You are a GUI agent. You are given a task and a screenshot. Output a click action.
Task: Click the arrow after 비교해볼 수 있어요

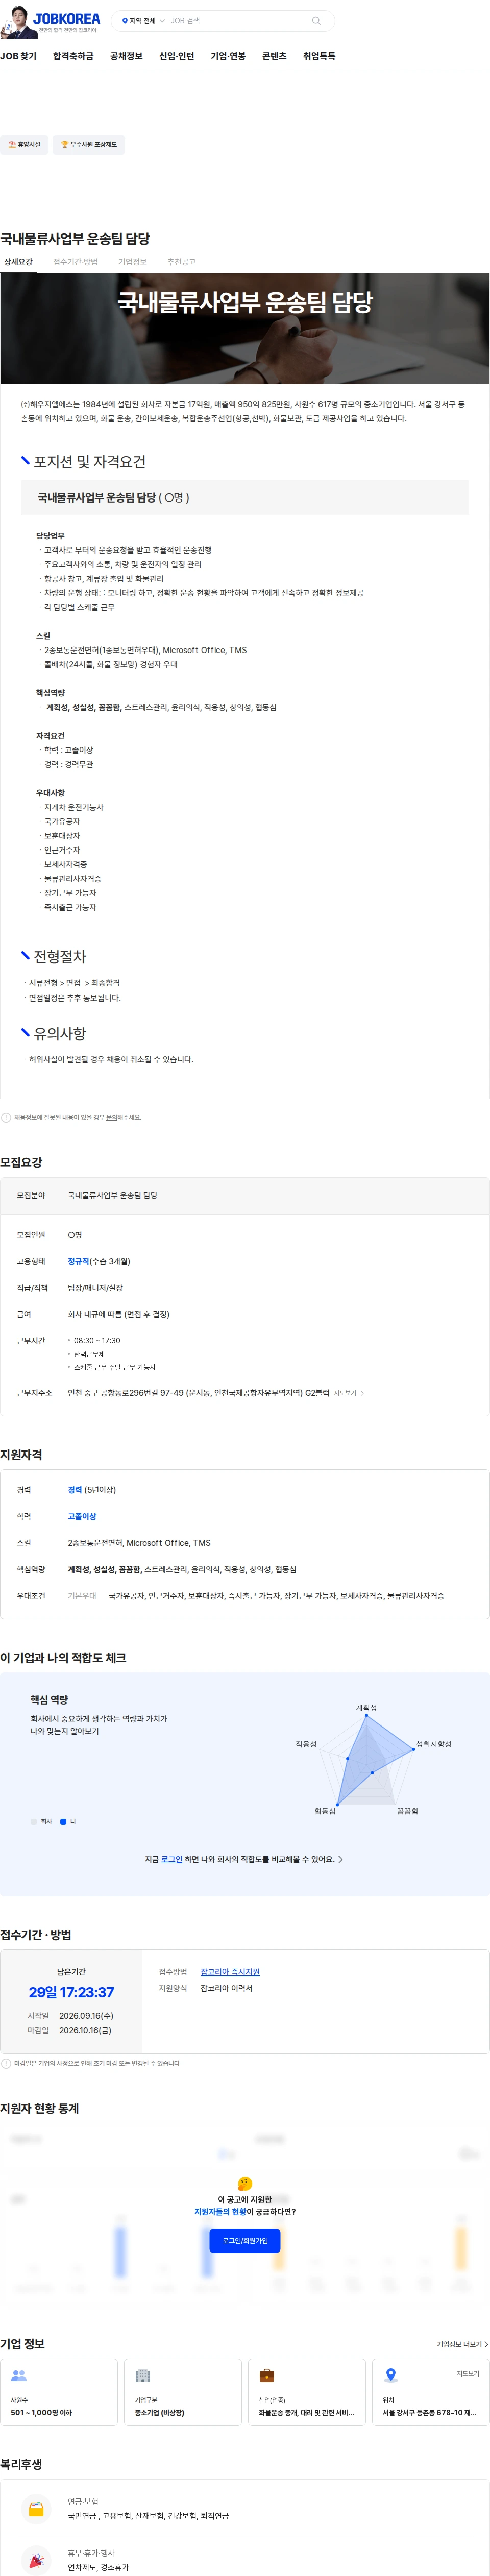point(340,1859)
